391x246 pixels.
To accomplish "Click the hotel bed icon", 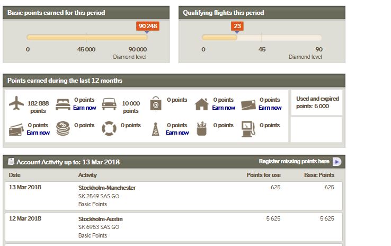I will click(63, 104).
